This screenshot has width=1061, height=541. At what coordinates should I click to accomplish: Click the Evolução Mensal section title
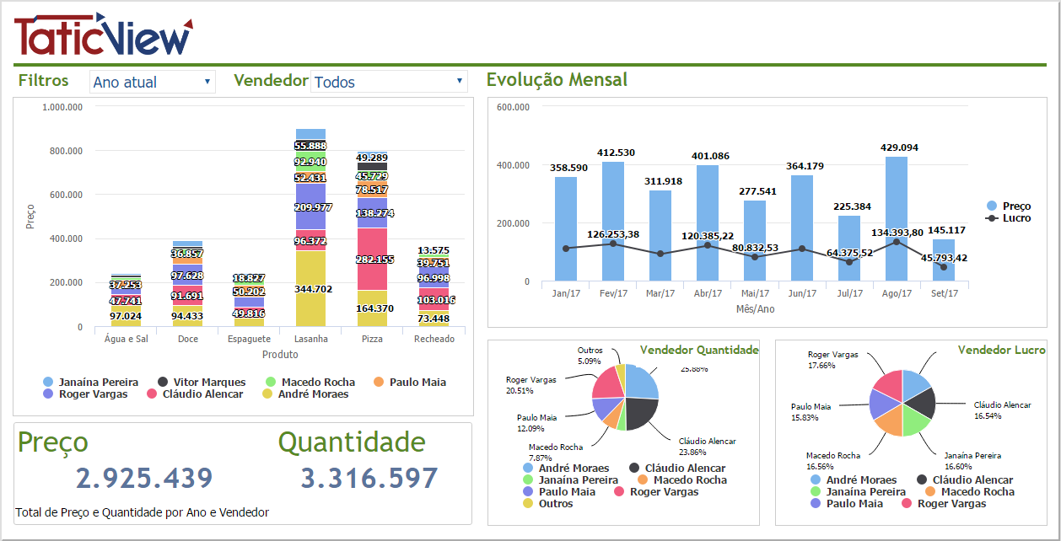tap(557, 80)
